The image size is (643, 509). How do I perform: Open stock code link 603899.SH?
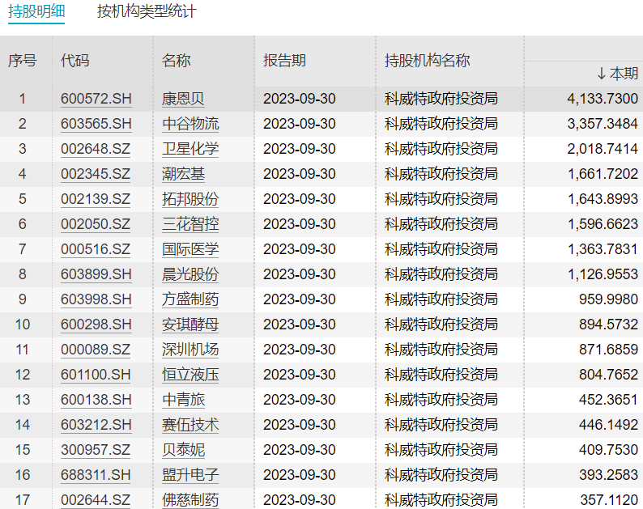pyautogui.click(x=96, y=274)
